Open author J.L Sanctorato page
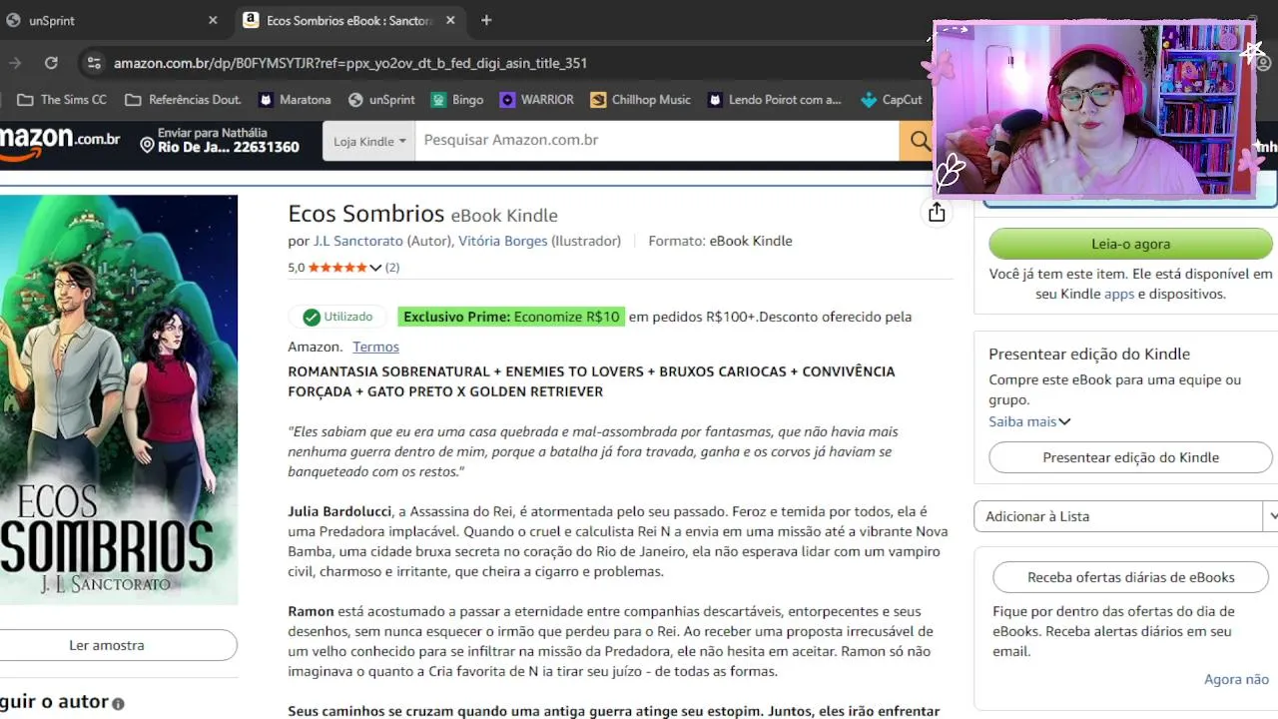The height and width of the screenshot is (719, 1278). point(358,241)
